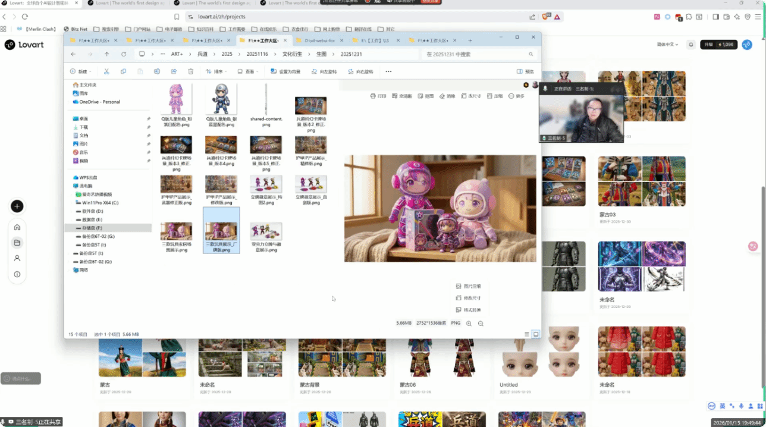The image size is (766, 427).
Task: Click the Delete trash icon in Explorer toolbar
Action: point(190,71)
